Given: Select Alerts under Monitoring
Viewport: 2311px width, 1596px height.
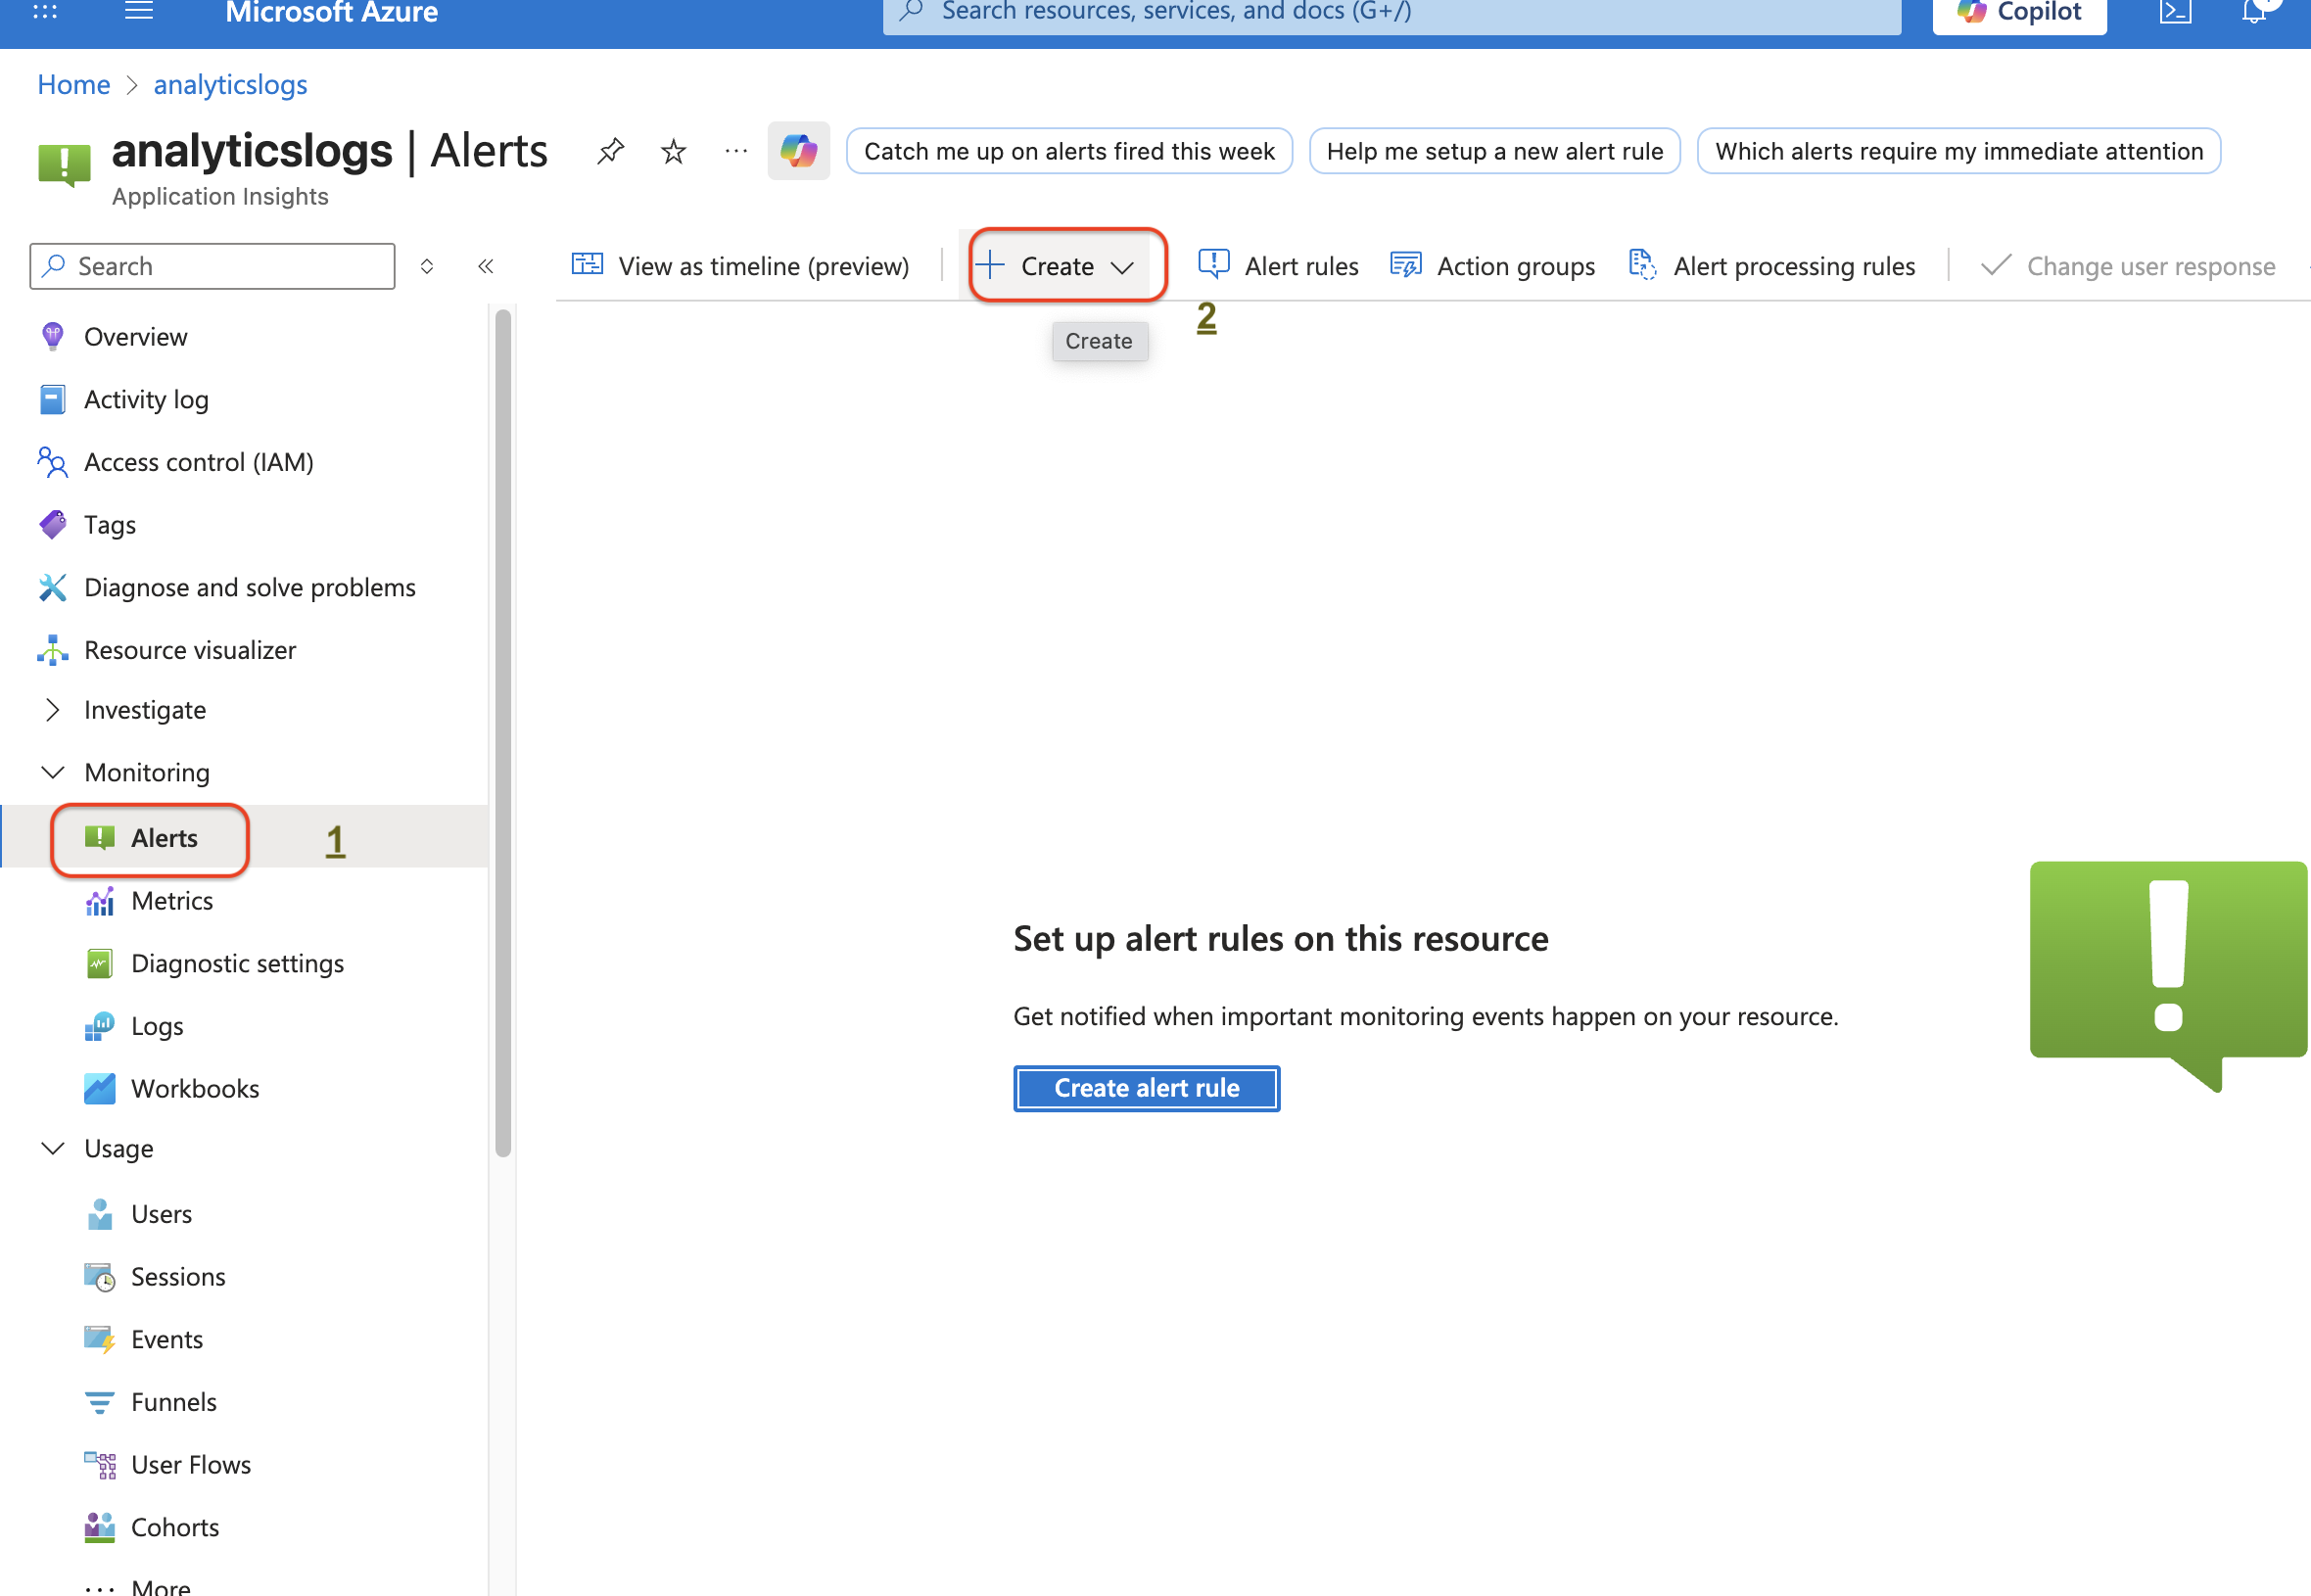Looking at the screenshot, I should pyautogui.click(x=164, y=838).
